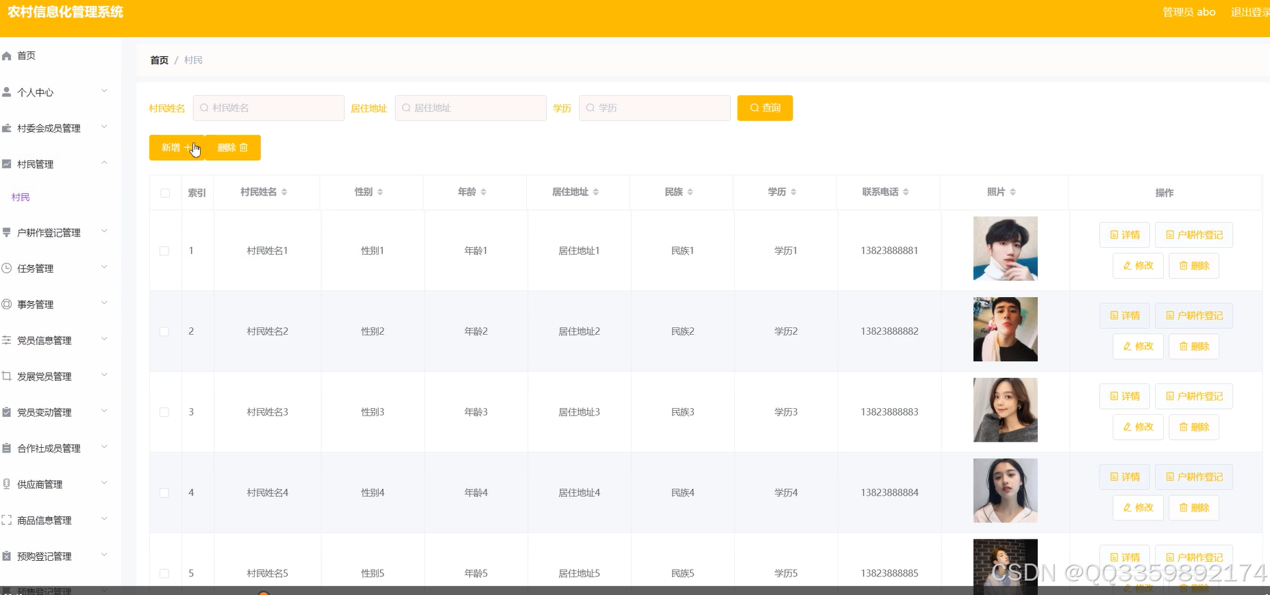Expand 户耕作登记管理 chevron
Image resolution: width=1270 pixels, height=595 pixels.
tap(104, 231)
